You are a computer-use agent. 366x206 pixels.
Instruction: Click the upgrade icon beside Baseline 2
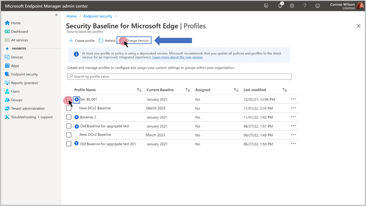pos(76,117)
